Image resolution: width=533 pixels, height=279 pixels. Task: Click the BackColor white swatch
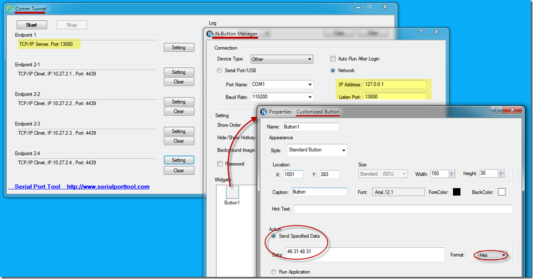pyautogui.click(x=501, y=192)
